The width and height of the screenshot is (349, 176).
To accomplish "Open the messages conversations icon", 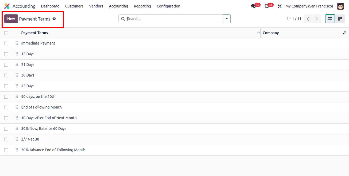I will [x=253, y=6].
